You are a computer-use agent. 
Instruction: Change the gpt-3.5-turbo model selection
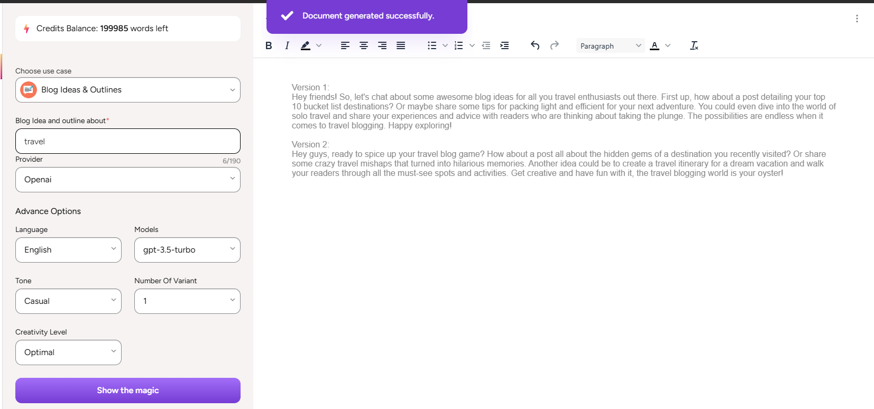187,250
